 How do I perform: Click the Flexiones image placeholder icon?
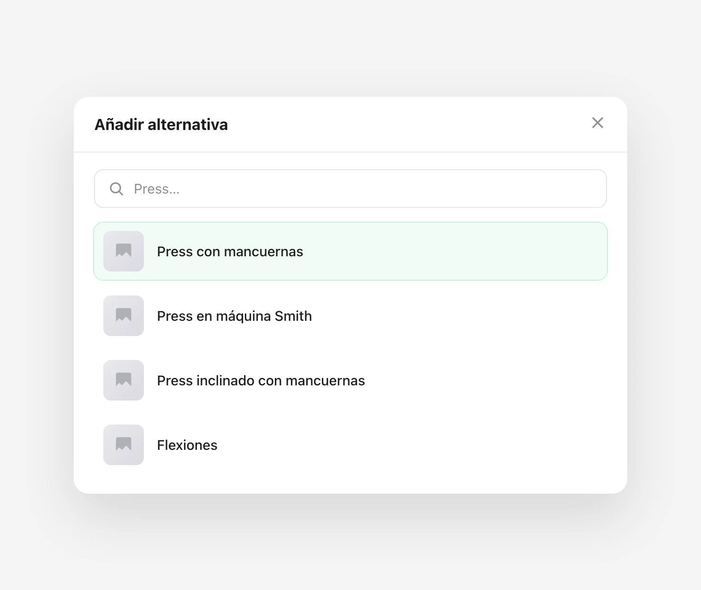124,444
